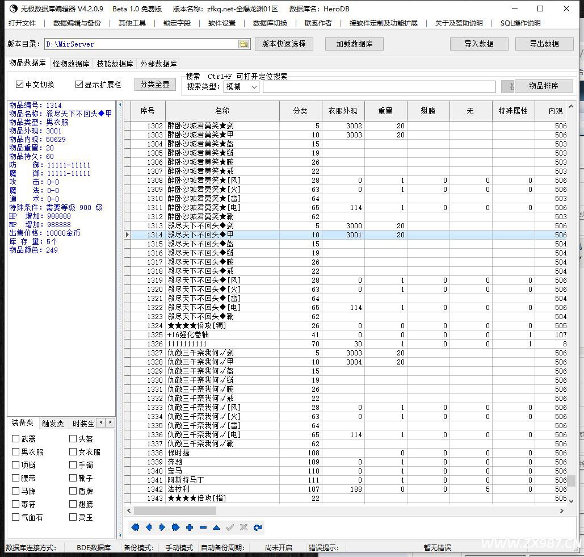This screenshot has width=584, height=557.
Task: Insert new record with plus icon
Action: 190,527
